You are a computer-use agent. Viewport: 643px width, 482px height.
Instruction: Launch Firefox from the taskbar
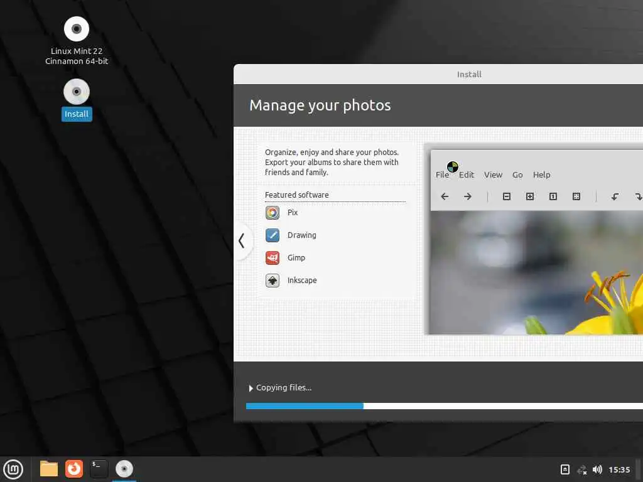(74, 469)
